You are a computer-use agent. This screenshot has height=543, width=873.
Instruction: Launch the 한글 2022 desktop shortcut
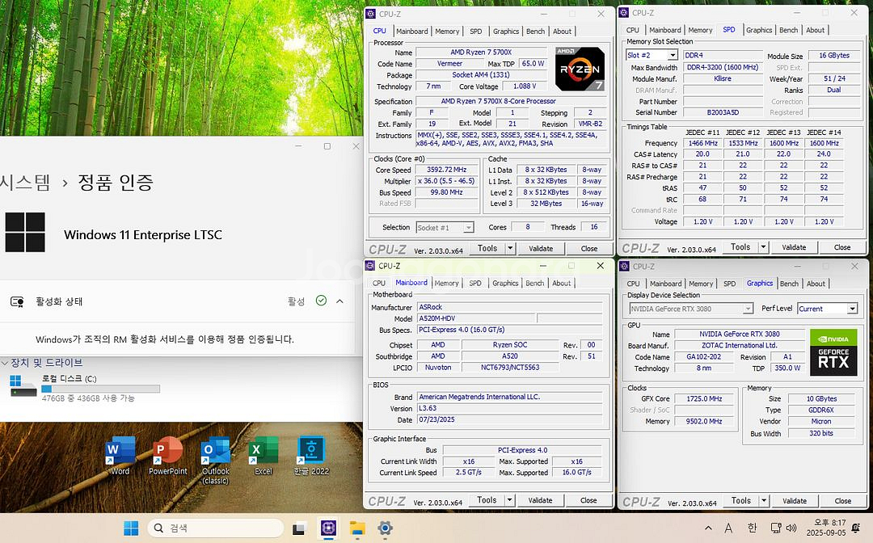(311, 456)
